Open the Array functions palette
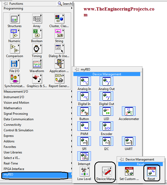This screenshot has height=185, width=167. pyautogui.click(x=37, y=19)
